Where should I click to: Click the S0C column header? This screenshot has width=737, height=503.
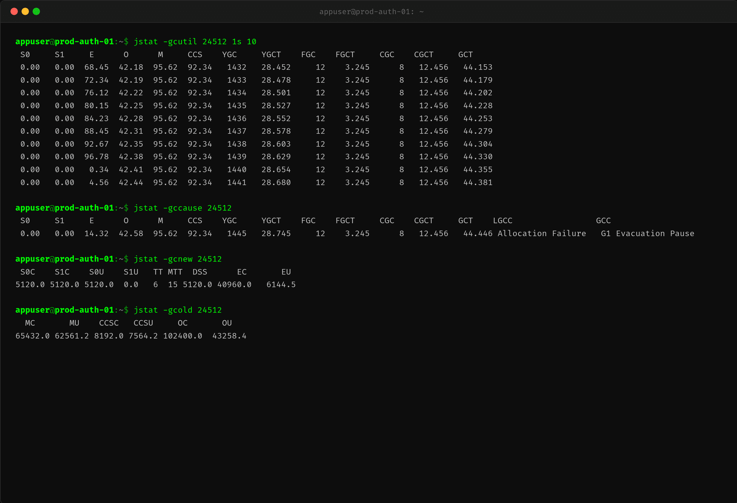coord(28,272)
